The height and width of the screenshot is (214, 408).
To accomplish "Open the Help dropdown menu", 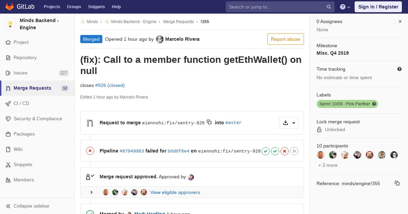I will pos(345,7).
